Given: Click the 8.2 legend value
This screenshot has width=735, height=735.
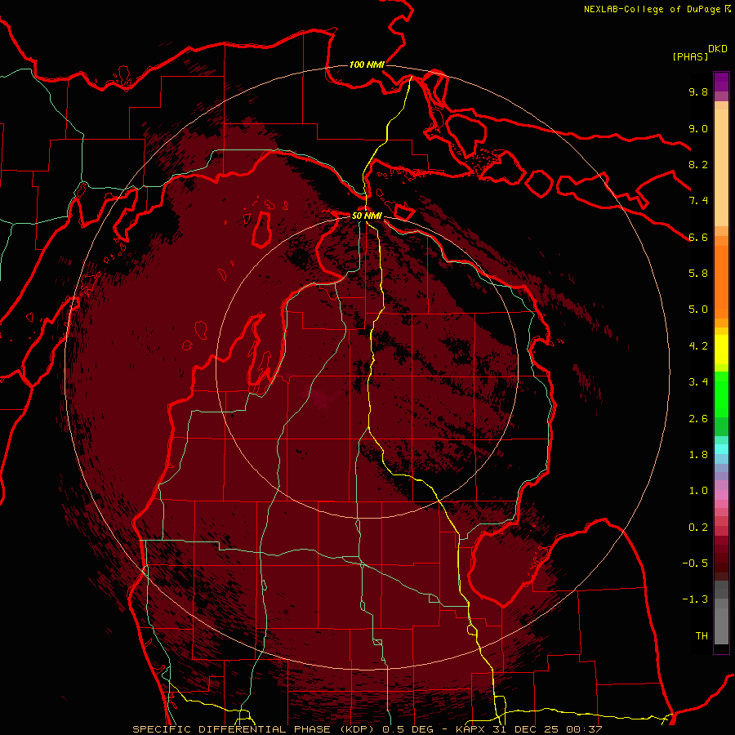Looking at the screenshot, I should point(698,164).
